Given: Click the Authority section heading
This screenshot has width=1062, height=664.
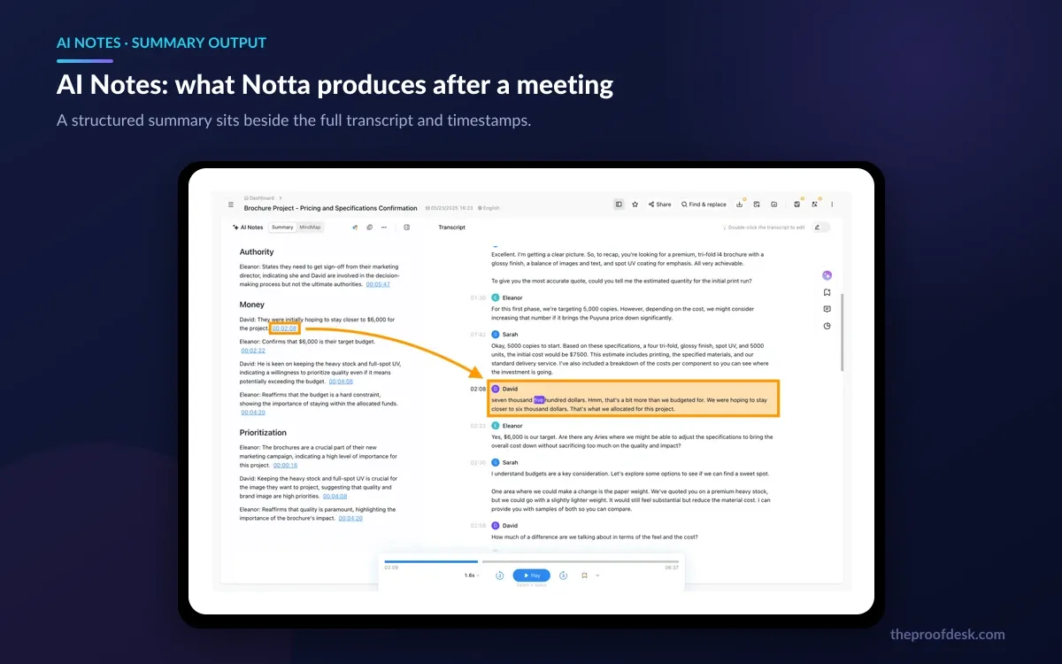Looking at the screenshot, I should point(257,252).
